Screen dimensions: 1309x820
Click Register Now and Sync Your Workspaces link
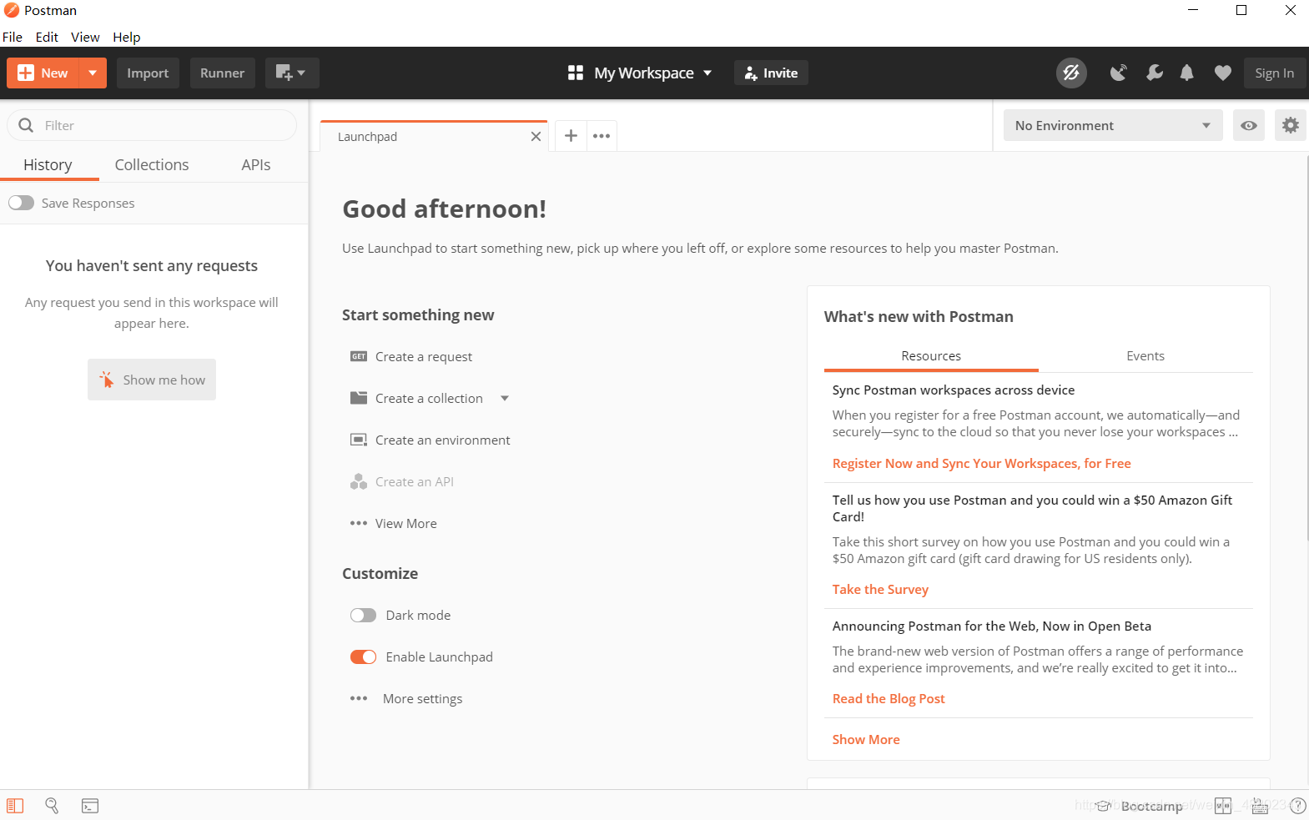click(x=982, y=463)
